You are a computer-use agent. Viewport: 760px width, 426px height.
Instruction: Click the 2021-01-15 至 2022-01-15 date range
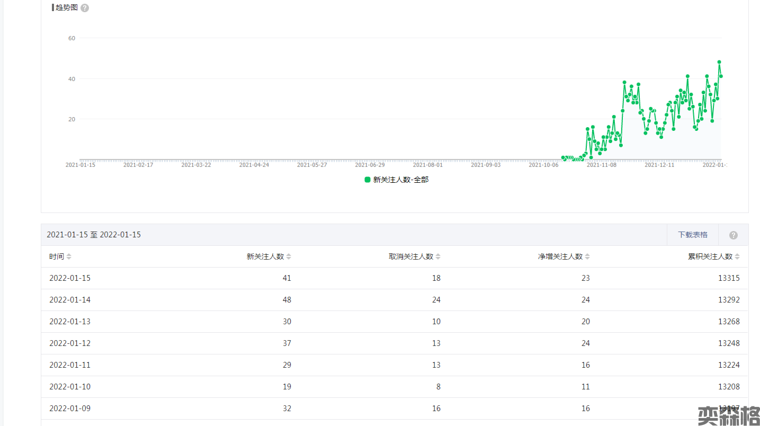[x=94, y=235]
